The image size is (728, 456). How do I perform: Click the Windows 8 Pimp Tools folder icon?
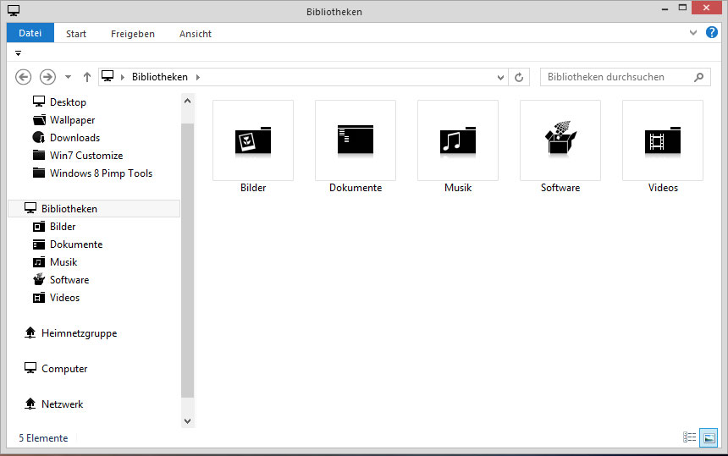39,173
